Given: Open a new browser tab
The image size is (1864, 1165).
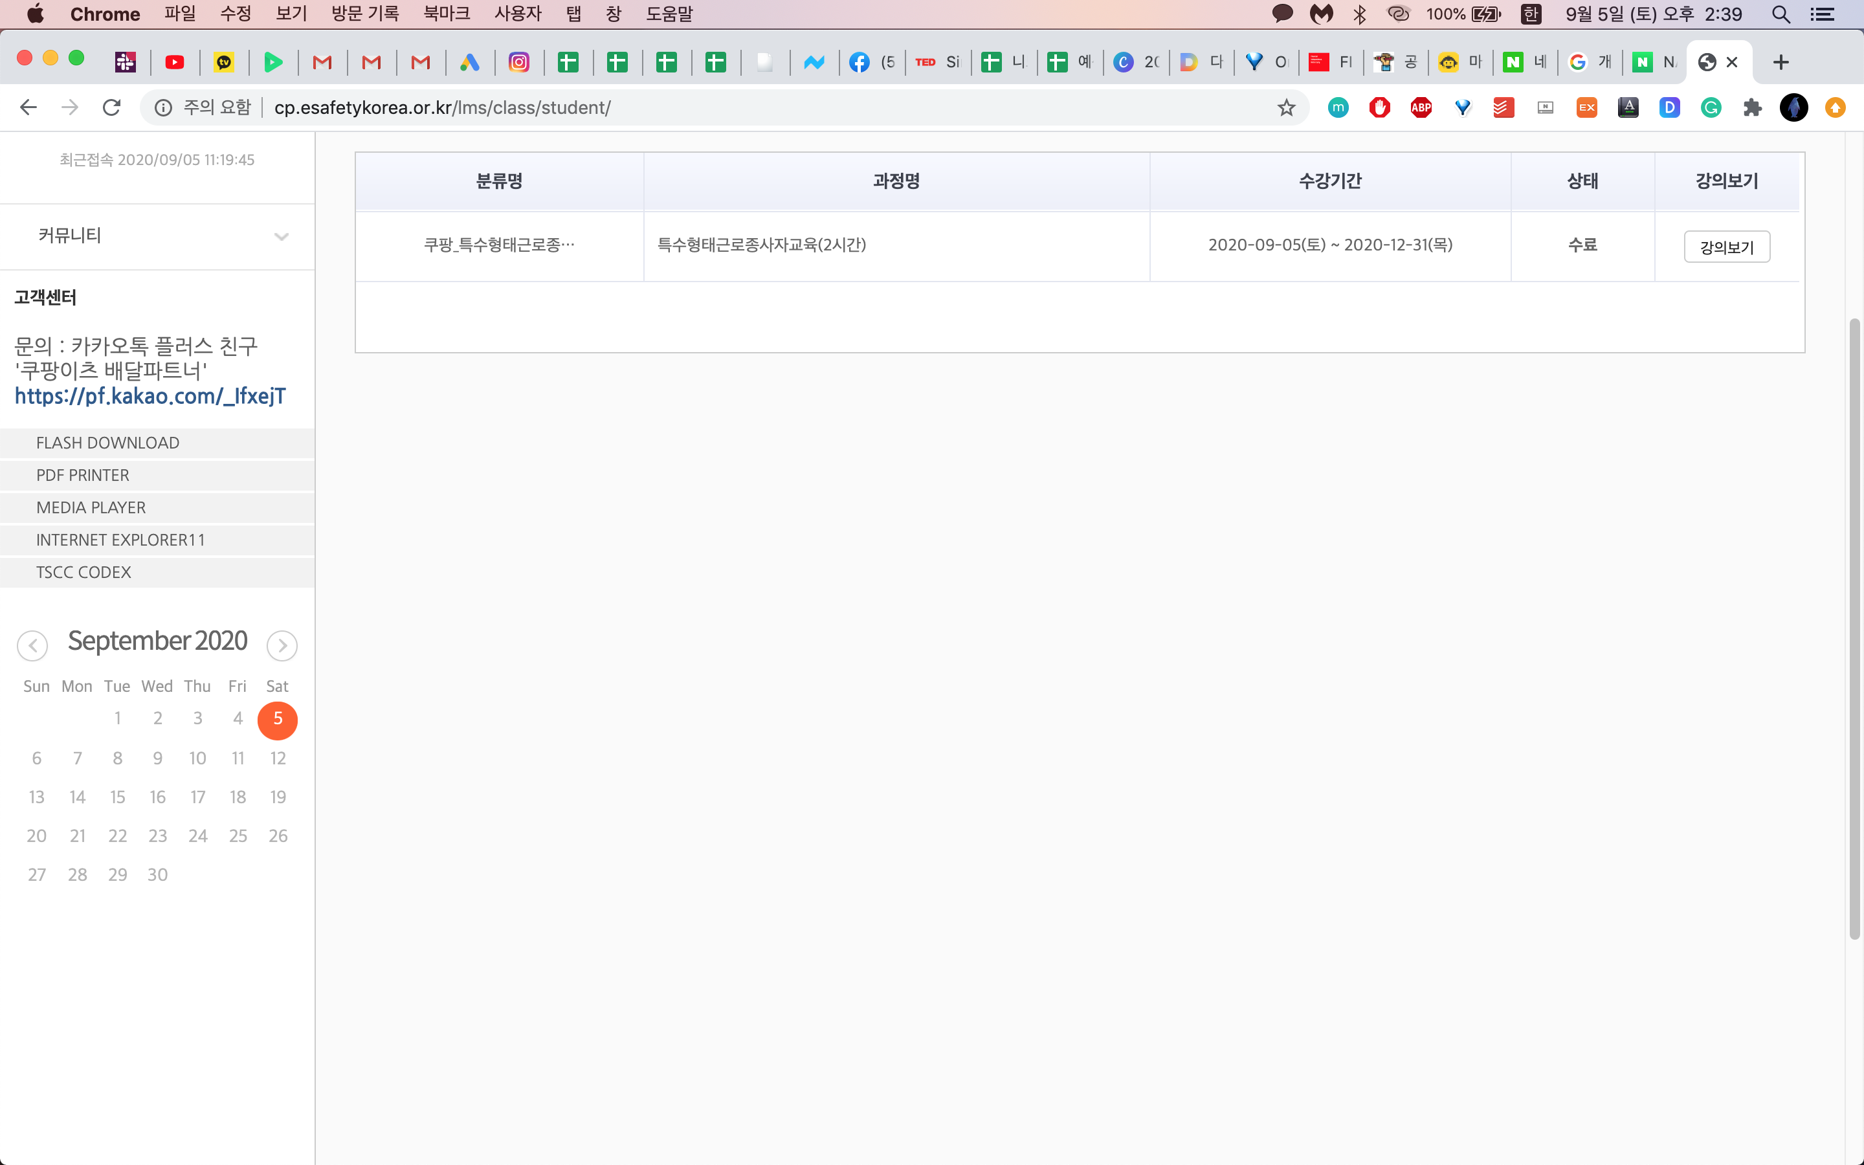Looking at the screenshot, I should 1781,62.
